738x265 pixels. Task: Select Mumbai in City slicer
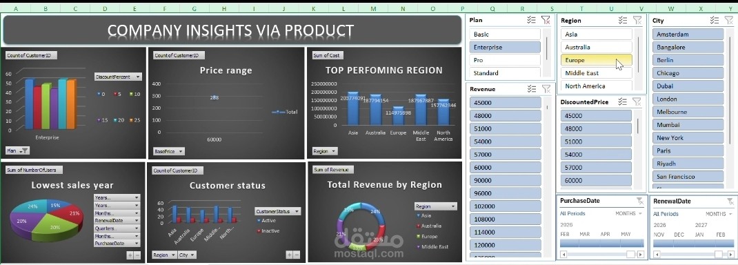point(688,125)
